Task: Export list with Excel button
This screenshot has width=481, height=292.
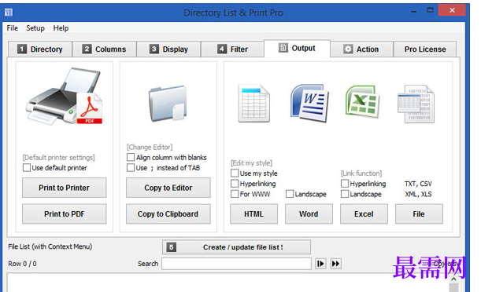Action: pyautogui.click(x=364, y=214)
